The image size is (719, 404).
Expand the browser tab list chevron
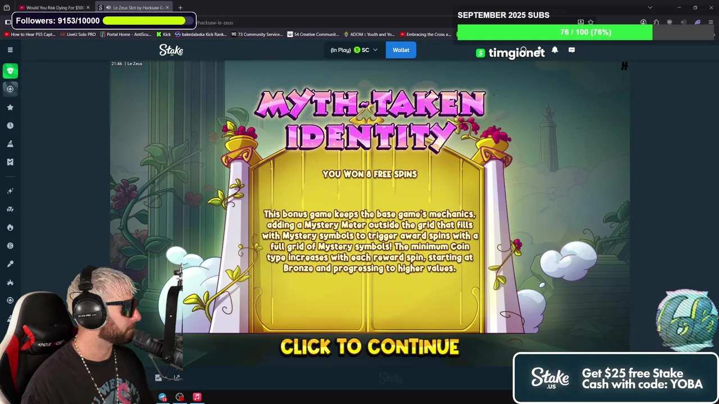tap(650, 8)
